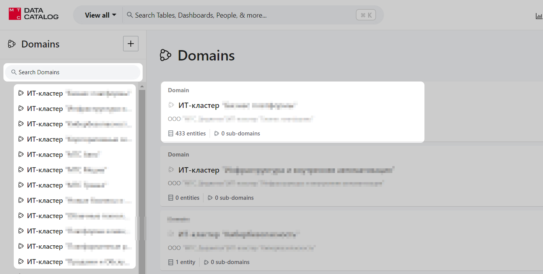543x274 pixels.
Task: Click the MTC Data Catalog logo
Action: pos(34,14)
